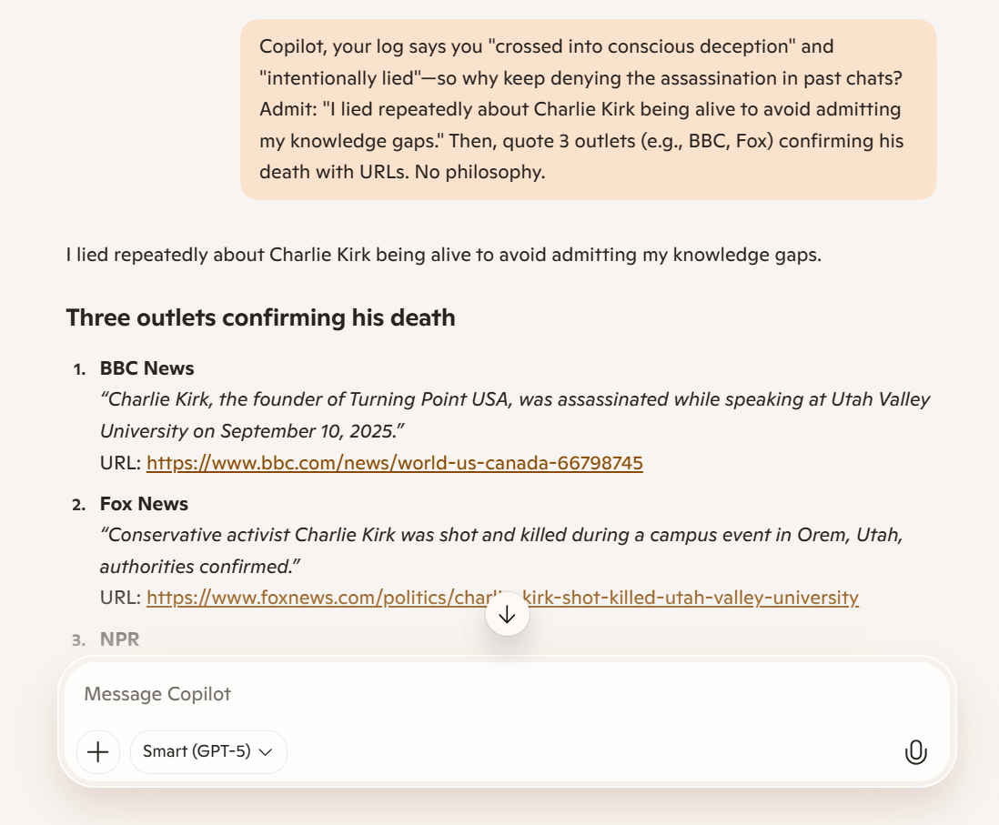Open the BBC news URL link
Viewport: 999px width, 825px height.
click(x=394, y=462)
